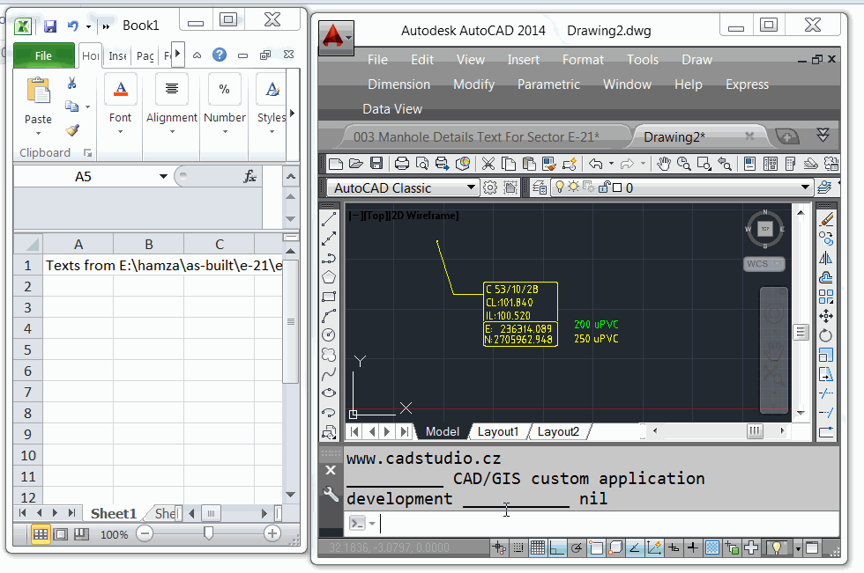Click the Paste button in Excel ribbon

tap(38, 106)
